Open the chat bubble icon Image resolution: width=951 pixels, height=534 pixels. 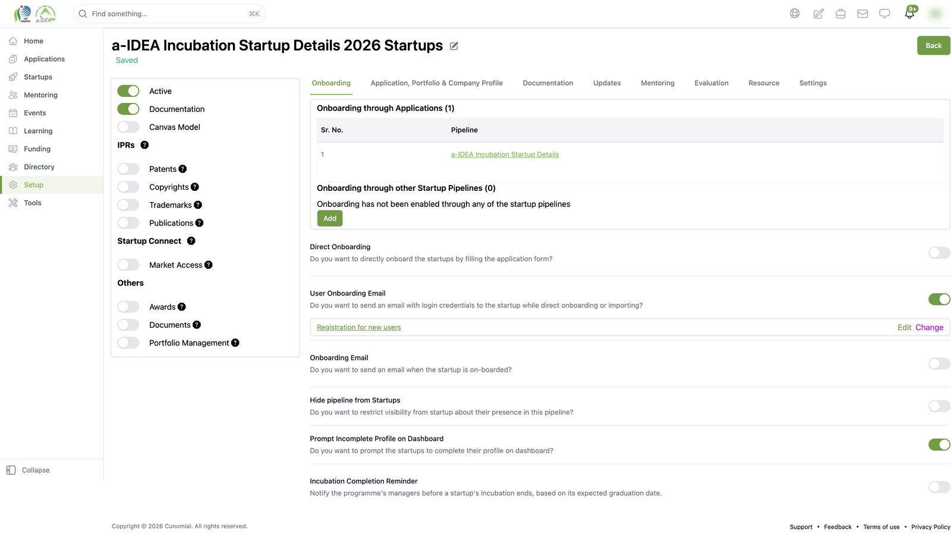click(884, 13)
